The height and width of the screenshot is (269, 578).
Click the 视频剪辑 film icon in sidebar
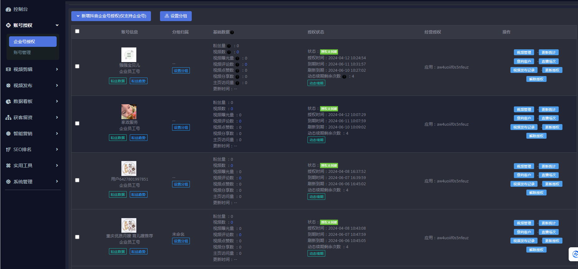click(x=8, y=69)
